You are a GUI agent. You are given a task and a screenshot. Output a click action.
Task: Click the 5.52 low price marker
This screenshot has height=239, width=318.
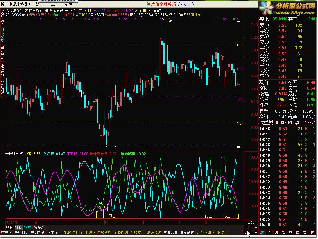point(113,146)
